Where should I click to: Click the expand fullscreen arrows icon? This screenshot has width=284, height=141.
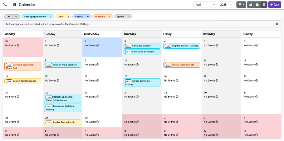click(5, 5)
